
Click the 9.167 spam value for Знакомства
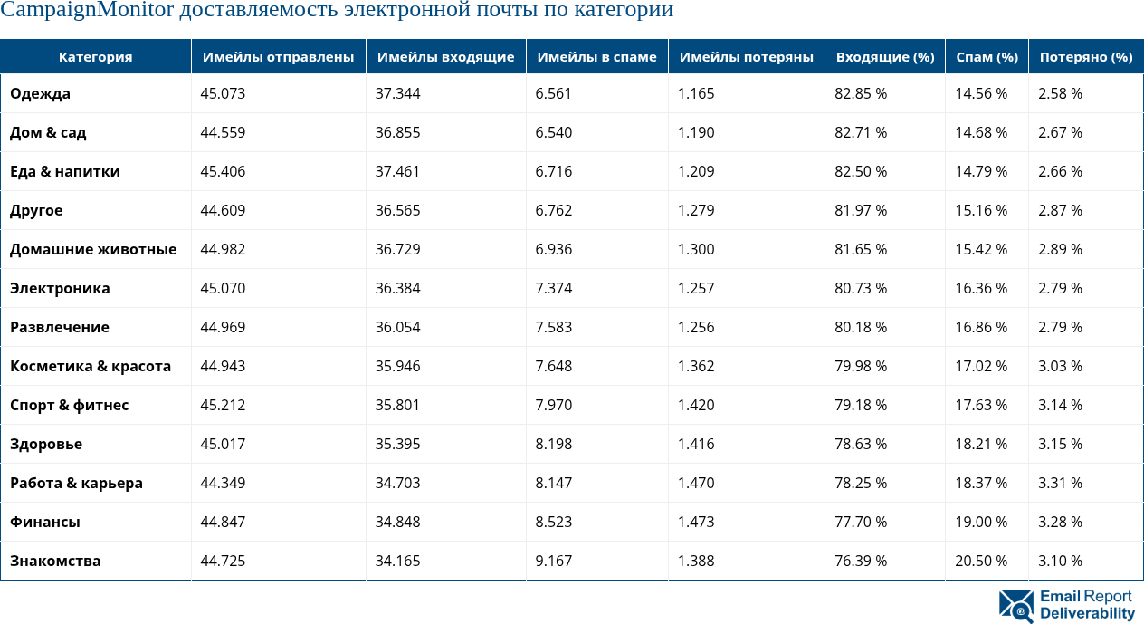click(x=552, y=561)
